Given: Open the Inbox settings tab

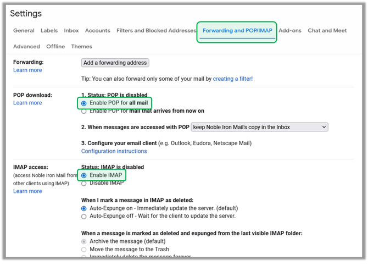Looking at the screenshot, I should (x=71, y=31).
